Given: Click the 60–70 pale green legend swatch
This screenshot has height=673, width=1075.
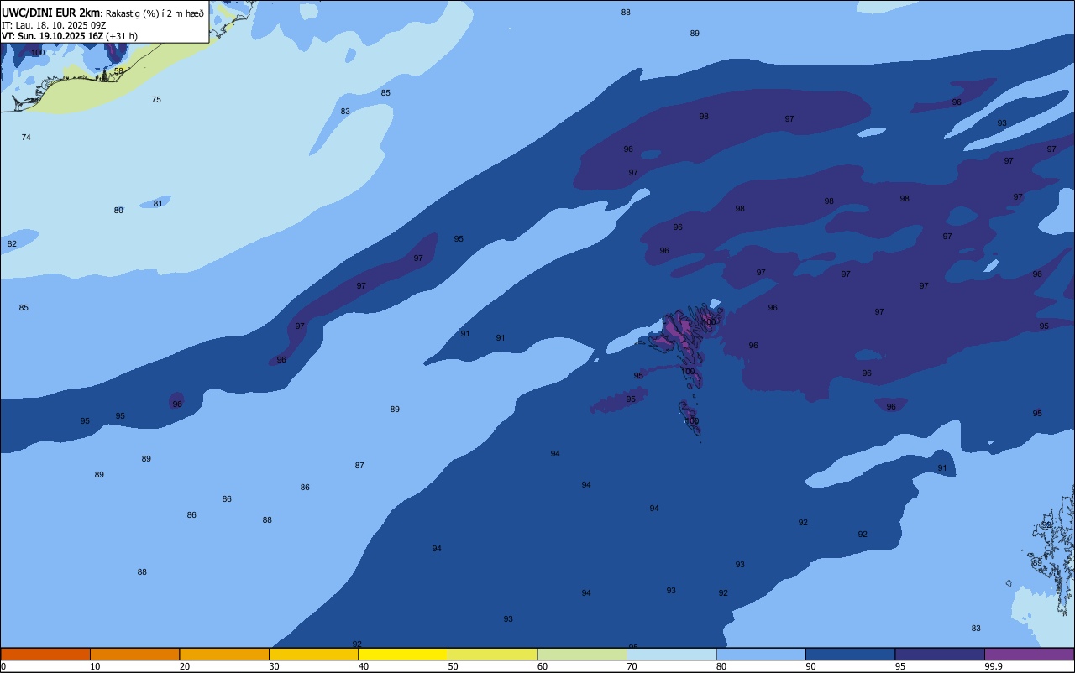Looking at the screenshot, I should click(x=582, y=654).
